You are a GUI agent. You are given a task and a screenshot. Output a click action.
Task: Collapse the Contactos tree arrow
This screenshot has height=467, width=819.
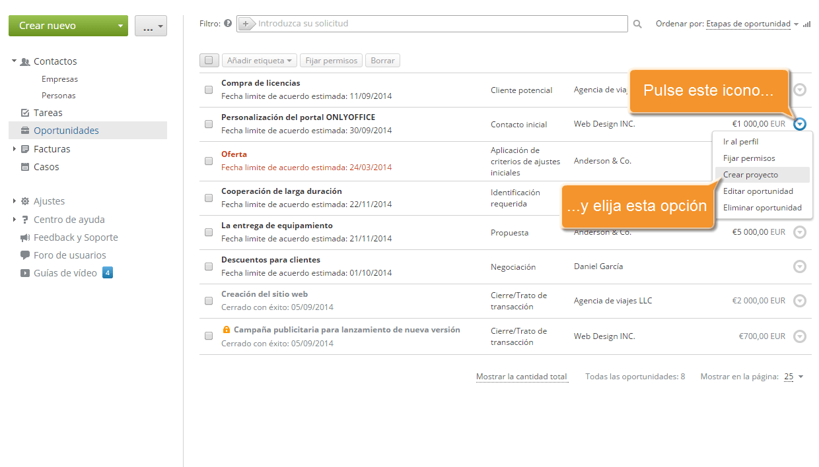[14, 61]
